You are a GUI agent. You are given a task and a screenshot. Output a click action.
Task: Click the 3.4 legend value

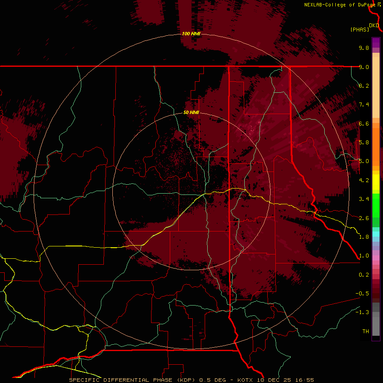tap(364, 199)
